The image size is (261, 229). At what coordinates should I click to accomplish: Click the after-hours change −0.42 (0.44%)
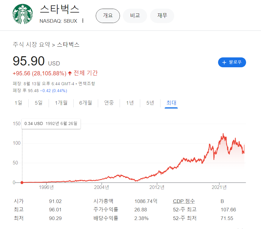(x=53, y=91)
